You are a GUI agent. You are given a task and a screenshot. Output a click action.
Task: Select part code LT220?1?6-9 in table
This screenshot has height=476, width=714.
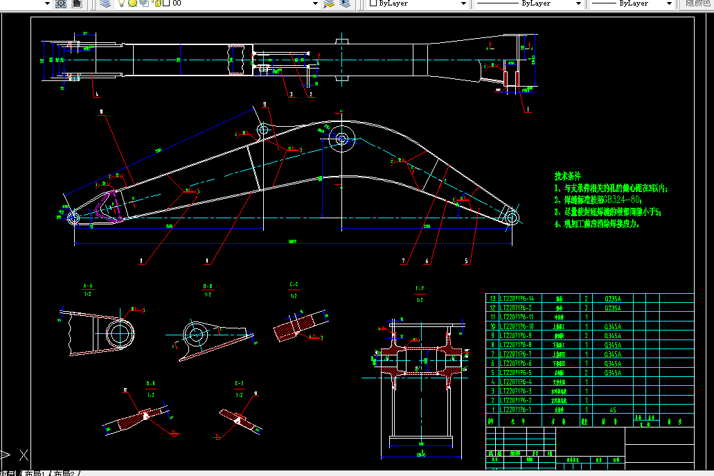(515, 335)
